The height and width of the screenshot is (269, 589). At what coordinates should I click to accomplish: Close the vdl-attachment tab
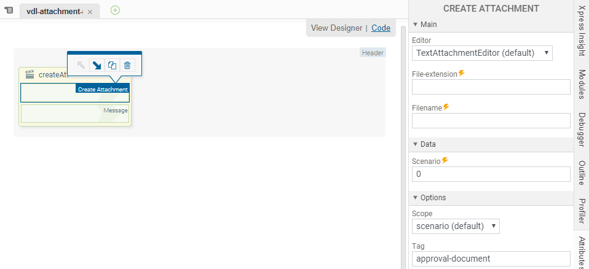pyautogui.click(x=90, y=12)
